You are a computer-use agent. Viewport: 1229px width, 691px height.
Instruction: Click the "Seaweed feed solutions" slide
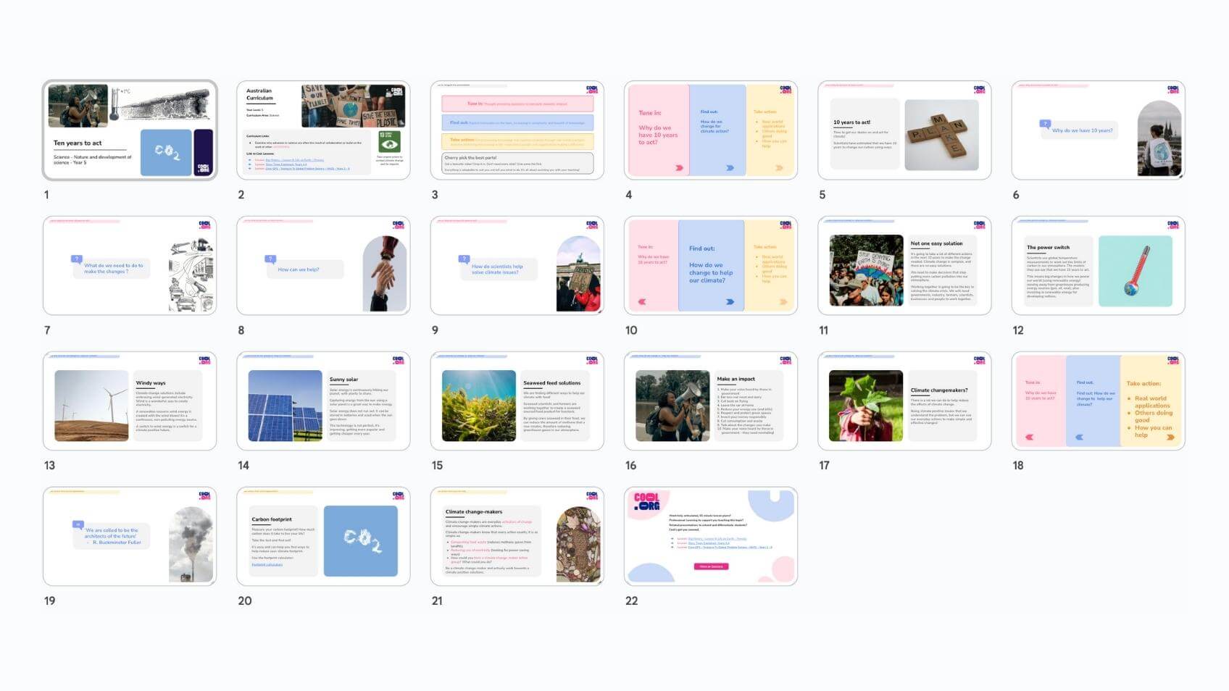(x=517, y=401)
